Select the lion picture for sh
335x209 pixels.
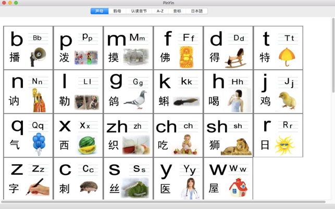pos(236,147)
